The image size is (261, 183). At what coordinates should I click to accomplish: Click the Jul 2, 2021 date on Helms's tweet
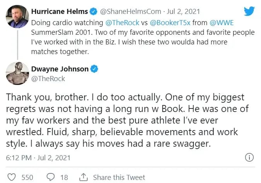click(x=177, y=12)
